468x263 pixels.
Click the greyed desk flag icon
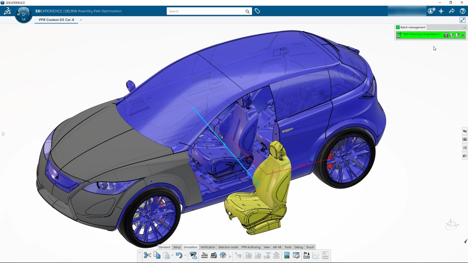coord(238,255)
